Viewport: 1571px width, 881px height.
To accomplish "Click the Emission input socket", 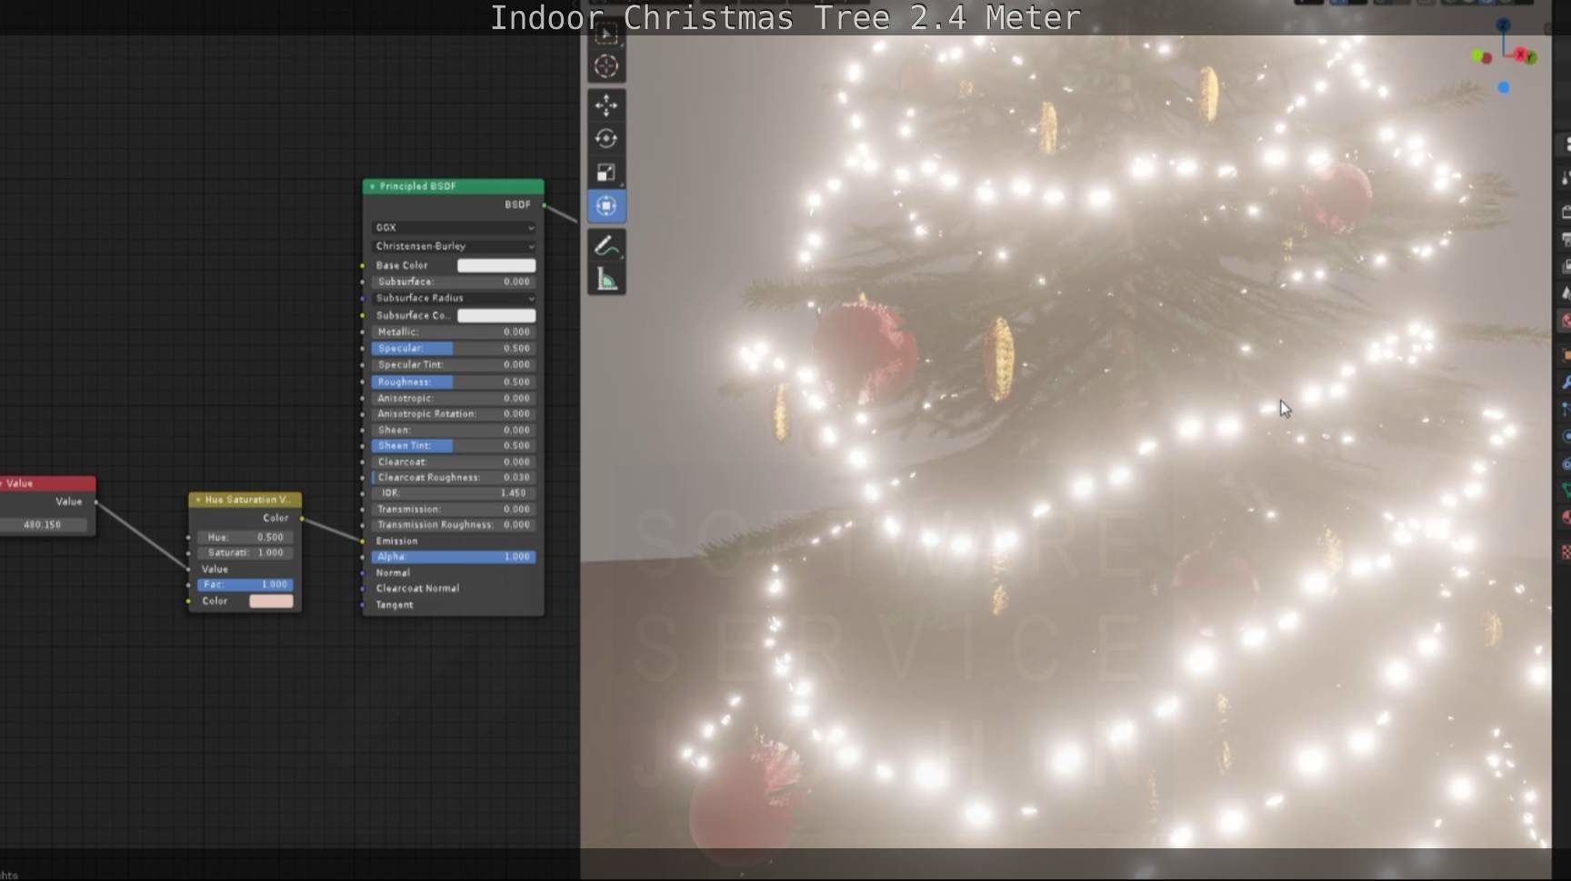I will click(x=363, y=541).
